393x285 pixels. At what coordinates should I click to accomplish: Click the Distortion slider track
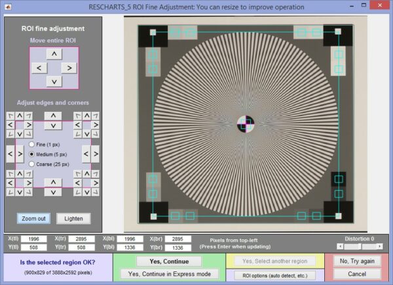(360, 246)
